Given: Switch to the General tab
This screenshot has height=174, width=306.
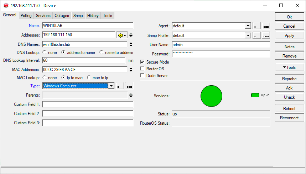Looking at the screenshot, I should click(x=10, y=15).
